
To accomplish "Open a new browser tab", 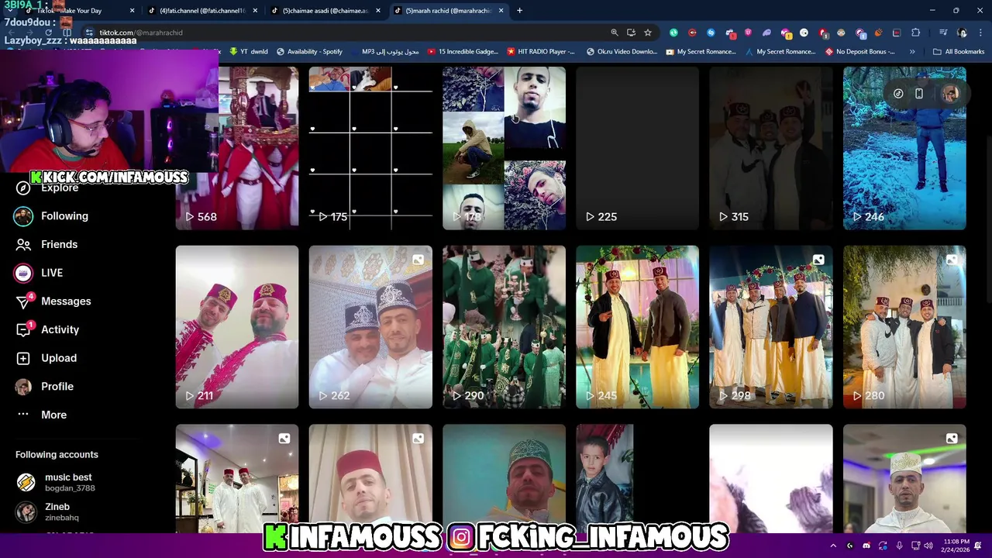I will tap(519, 11).
